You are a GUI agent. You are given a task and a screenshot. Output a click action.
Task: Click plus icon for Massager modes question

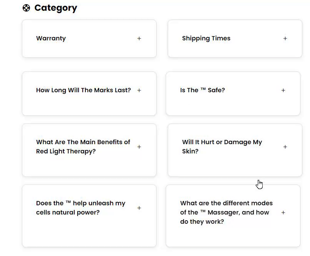click(283, 213)
